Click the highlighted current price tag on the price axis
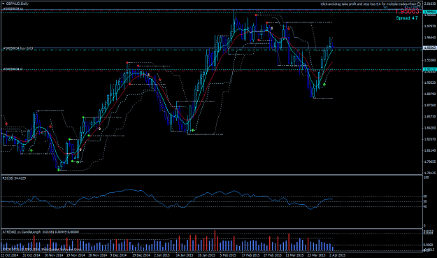Image resolution: width=437 pixels, height=258 pixels. [x=429, y=48]
